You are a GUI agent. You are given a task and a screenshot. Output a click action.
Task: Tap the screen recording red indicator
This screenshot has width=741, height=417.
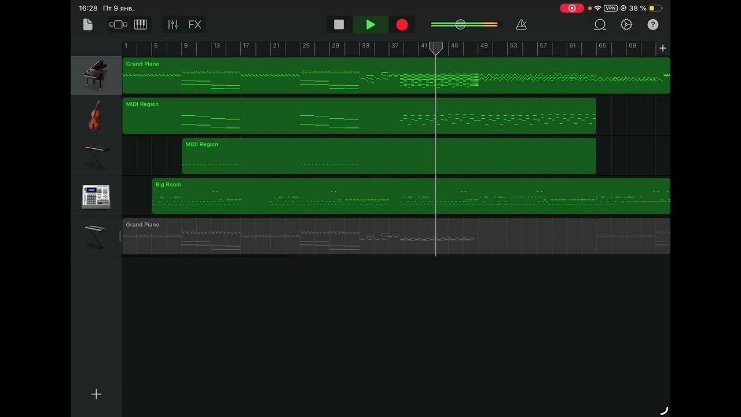(x=572, y=8)
